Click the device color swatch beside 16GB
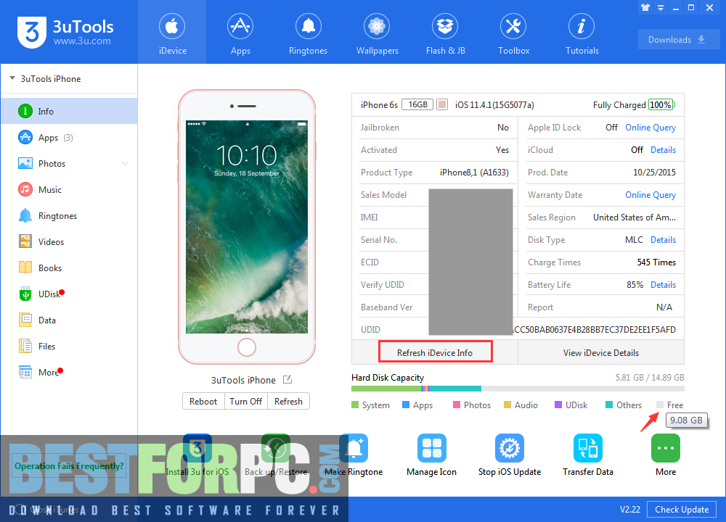This screenshot has width=726, height=522. pyautogui.click(x=442, y=104)
